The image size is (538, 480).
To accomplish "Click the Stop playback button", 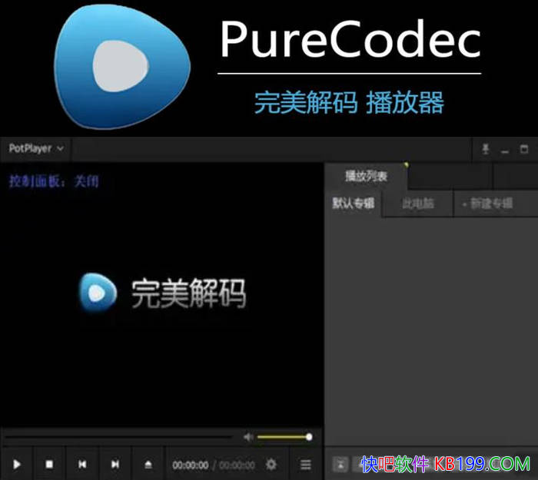I will tap(49, 465).
